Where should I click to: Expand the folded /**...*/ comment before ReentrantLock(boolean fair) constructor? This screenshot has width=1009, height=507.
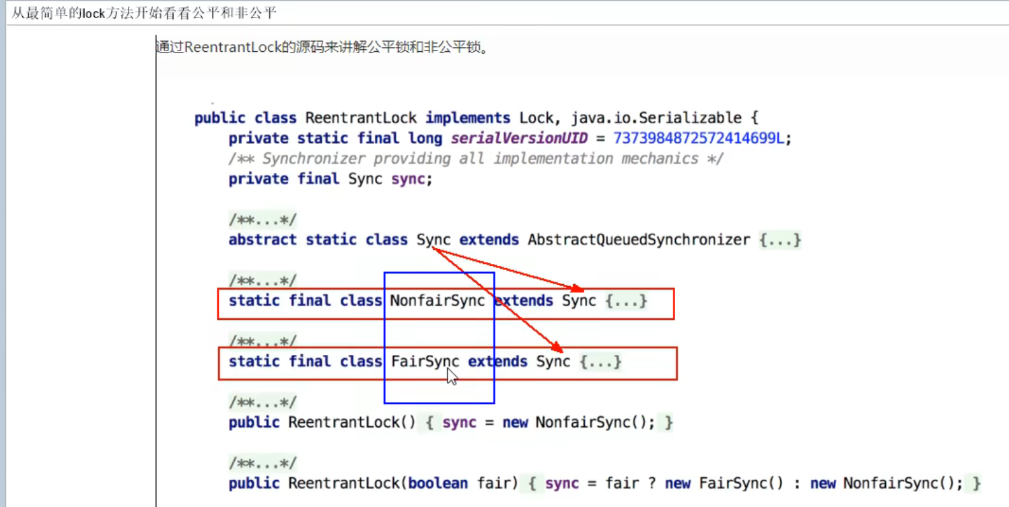pyautogui.click(x=263, y=464)
